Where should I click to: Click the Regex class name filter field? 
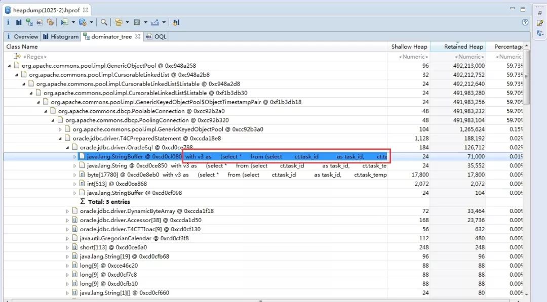click(196, 57)
